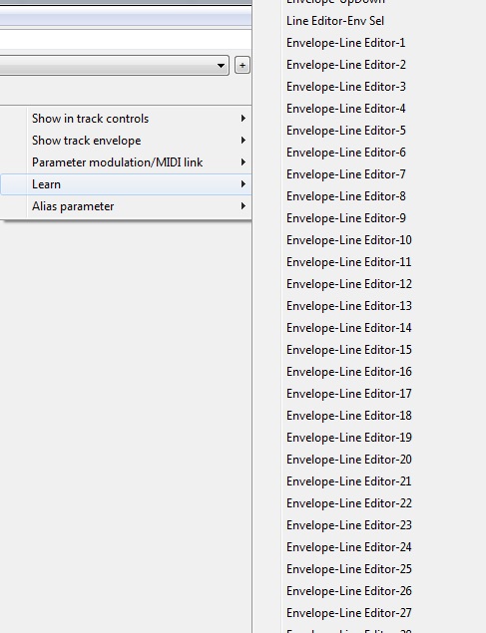Choose Line Editor-Env Sel parameter
This screenshot has width=486, height=633.
(335, 21)
